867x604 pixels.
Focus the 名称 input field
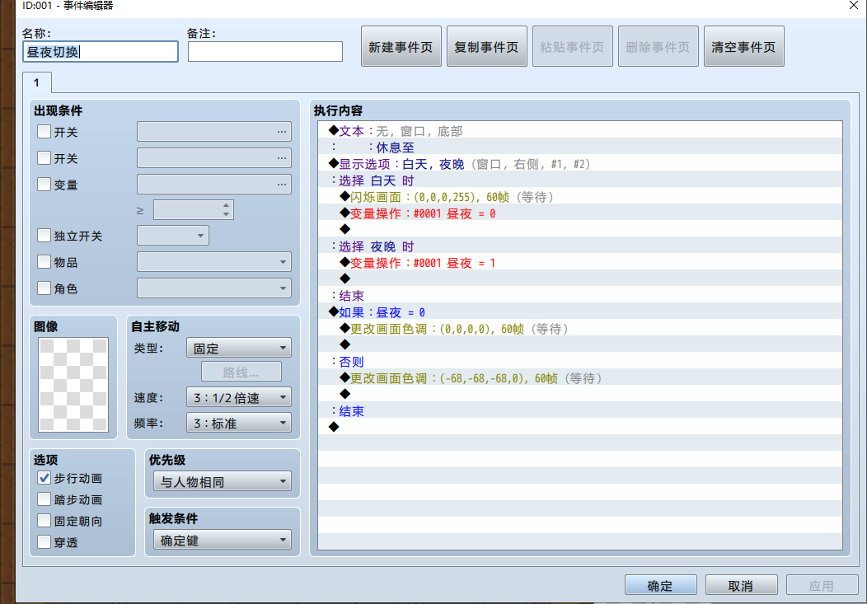click(x=101, y=51)
